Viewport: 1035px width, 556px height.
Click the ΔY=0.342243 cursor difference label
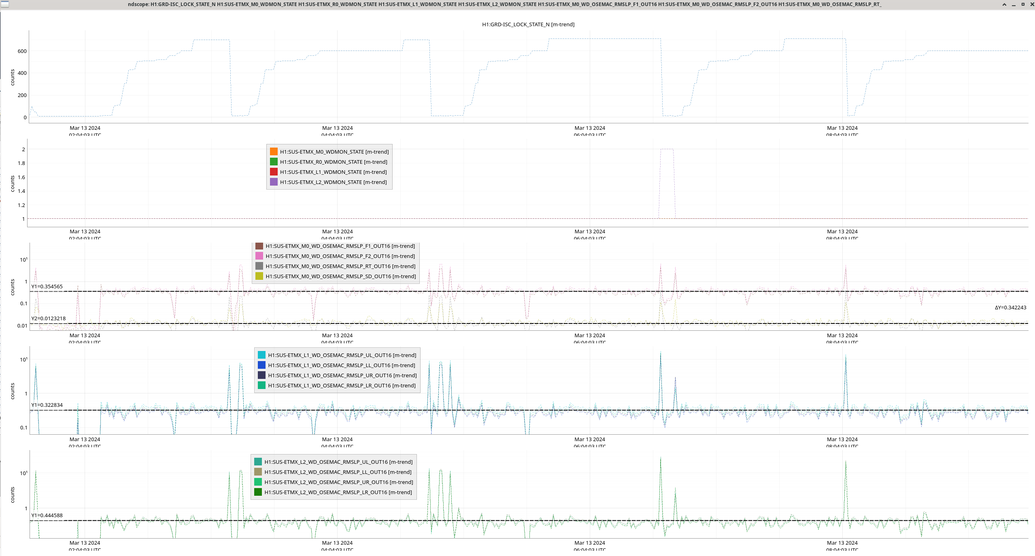point(1010,307)
